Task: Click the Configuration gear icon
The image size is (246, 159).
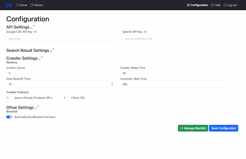Action: coord(188,5)
